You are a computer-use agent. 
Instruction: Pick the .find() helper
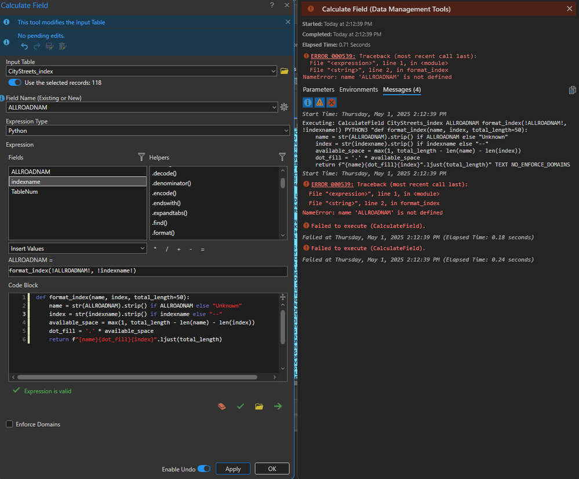(159, 223)
